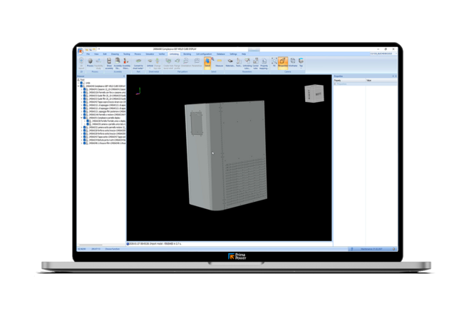Select the Root tree item
Image resolution: width=474 pixels, height=311 pixels.
(x=82, y=80)
